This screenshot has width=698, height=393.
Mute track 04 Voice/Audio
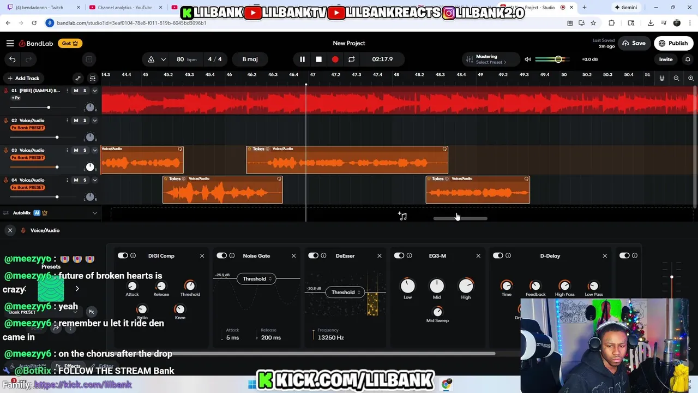pyautogui.click(x=76, y=180)
